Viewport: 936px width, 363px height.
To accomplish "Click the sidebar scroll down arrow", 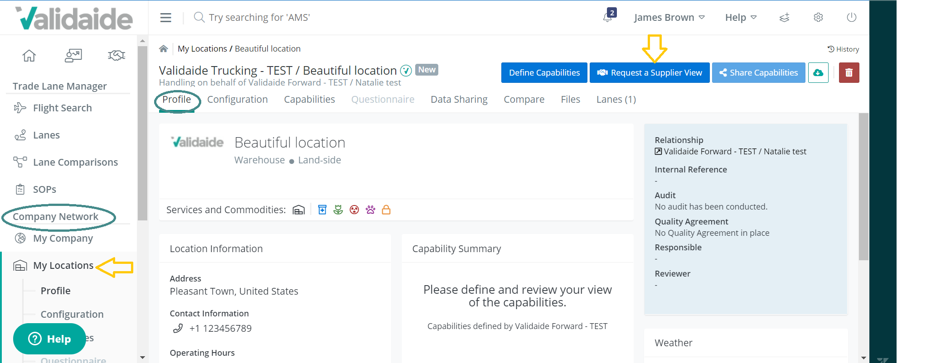I will coord(142,358).
